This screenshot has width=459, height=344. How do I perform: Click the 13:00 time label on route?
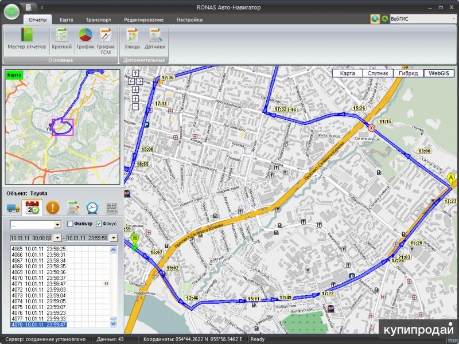[425, 151]
